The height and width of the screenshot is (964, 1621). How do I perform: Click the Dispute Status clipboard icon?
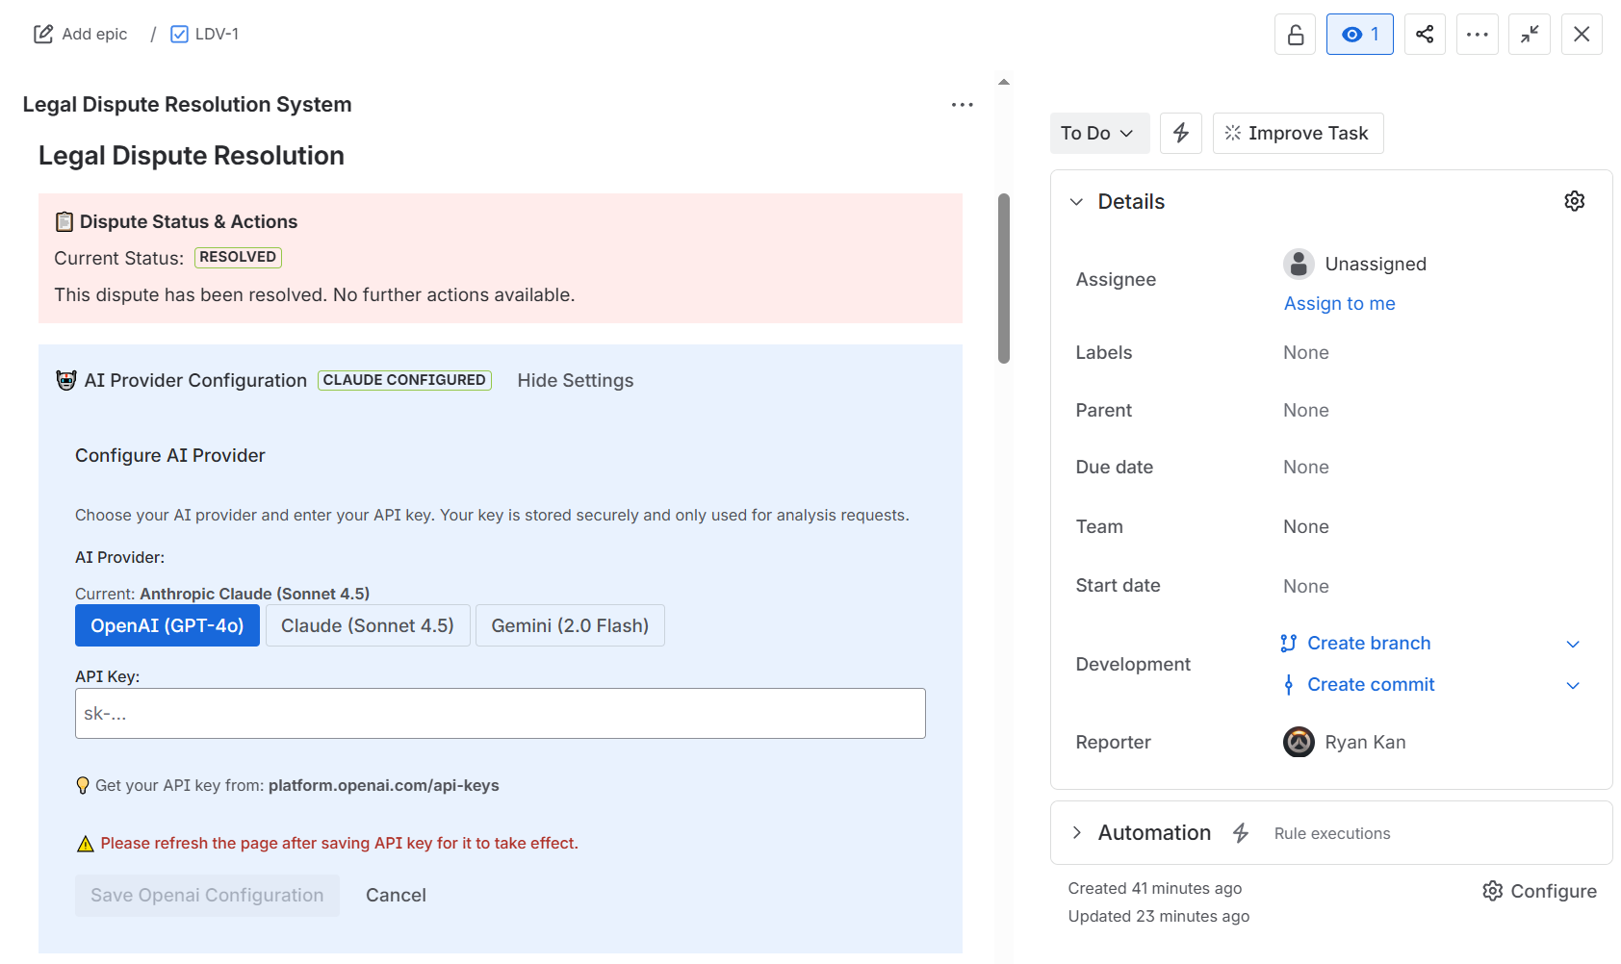coord(64,222)
